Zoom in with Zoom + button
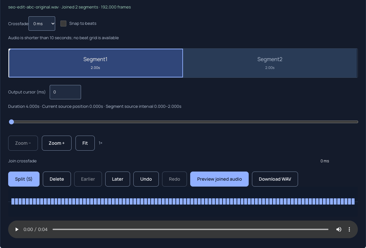 click(x=57, y=143)
